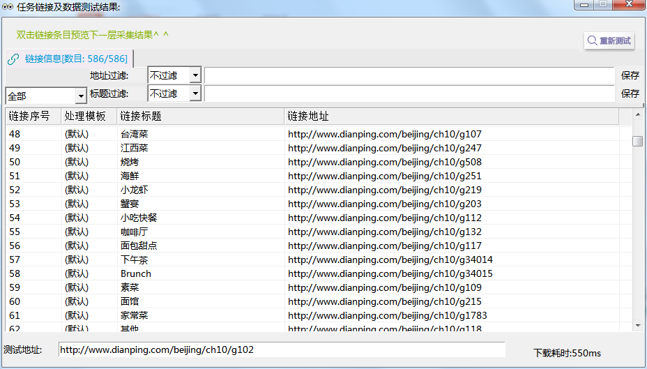Click 保存 beside 标题过滤 field
Screen dimensions: 647x369
tap(630, 93)
